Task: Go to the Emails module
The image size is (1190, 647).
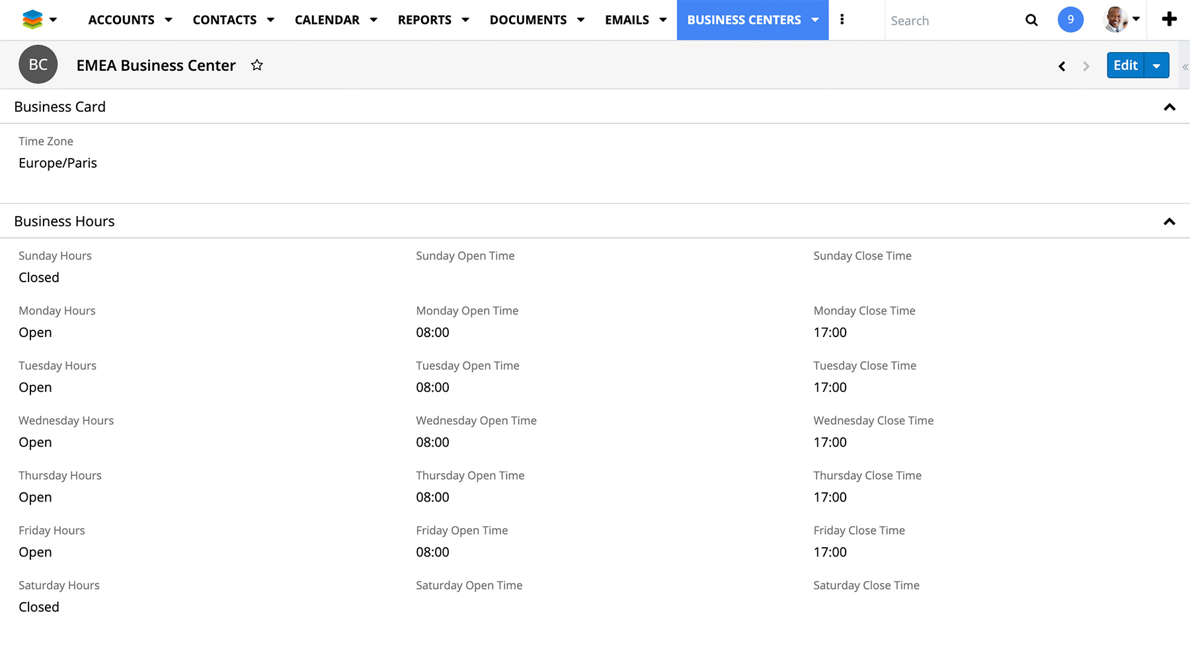Action: pyautogui.click(x=627, y=20)
